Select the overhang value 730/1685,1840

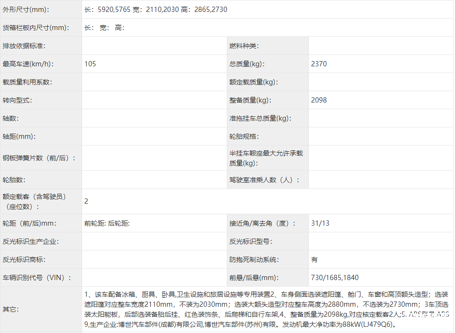[335, 278]
